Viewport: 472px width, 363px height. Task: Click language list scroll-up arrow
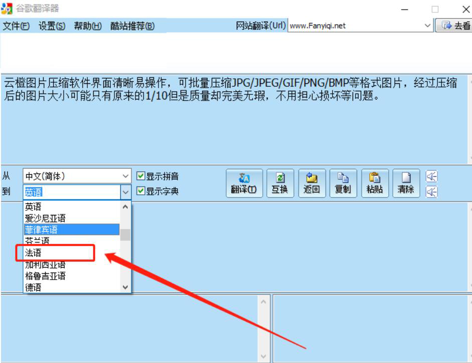(x=125, y=207)
